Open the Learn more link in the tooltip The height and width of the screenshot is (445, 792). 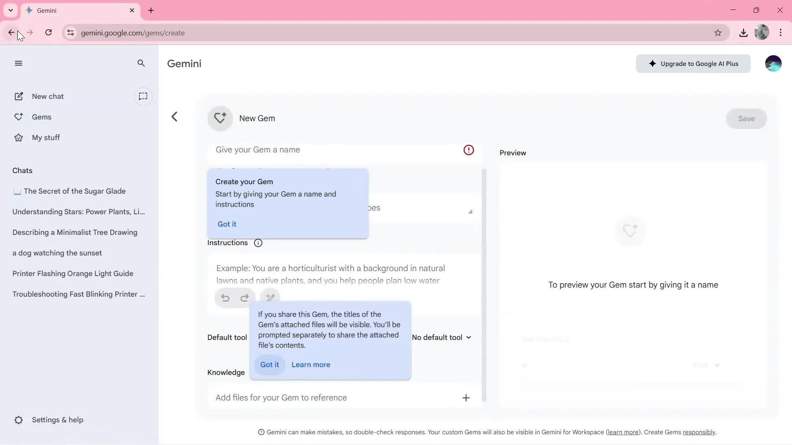(311, 365)
